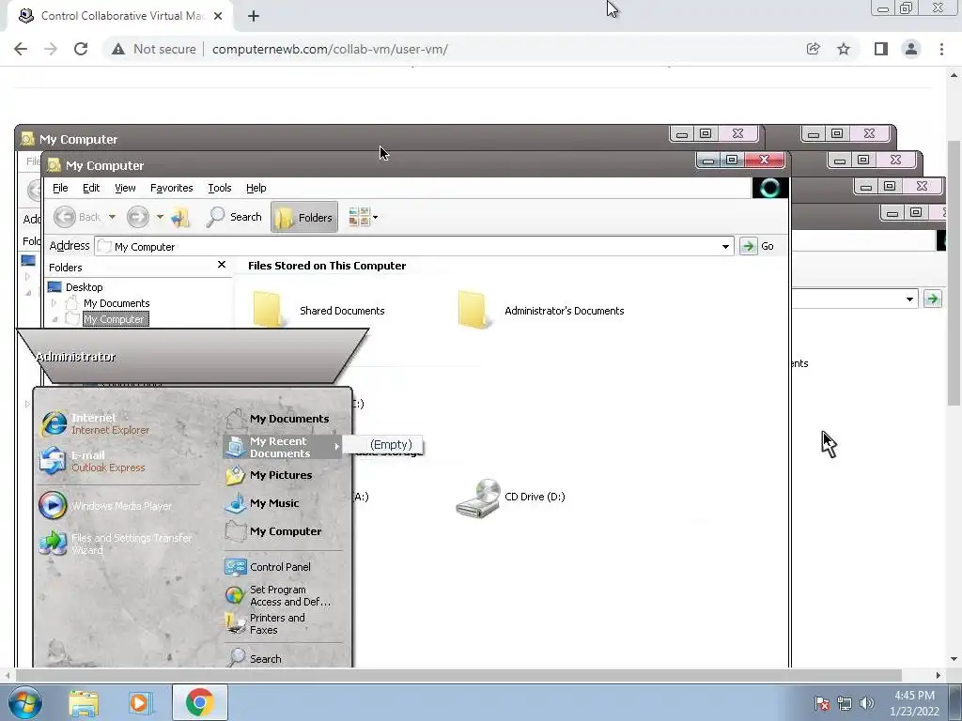962x721 pixels.
Task: Open the Tools menu
Action: pos(220,188)
